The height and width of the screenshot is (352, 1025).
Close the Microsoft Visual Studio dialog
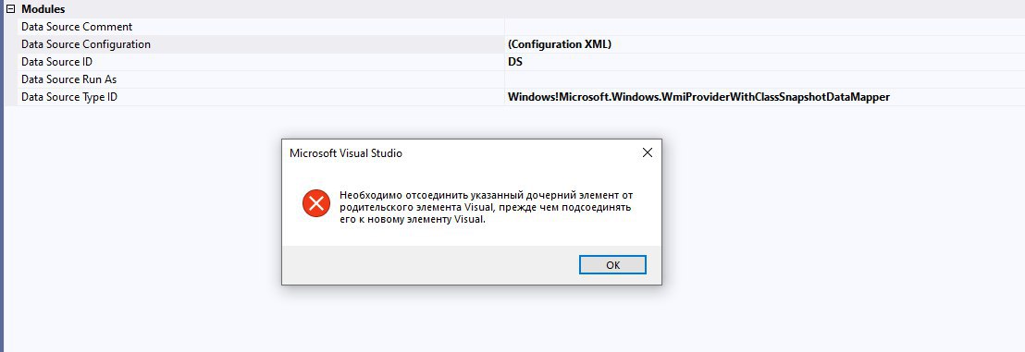(648, 152)
